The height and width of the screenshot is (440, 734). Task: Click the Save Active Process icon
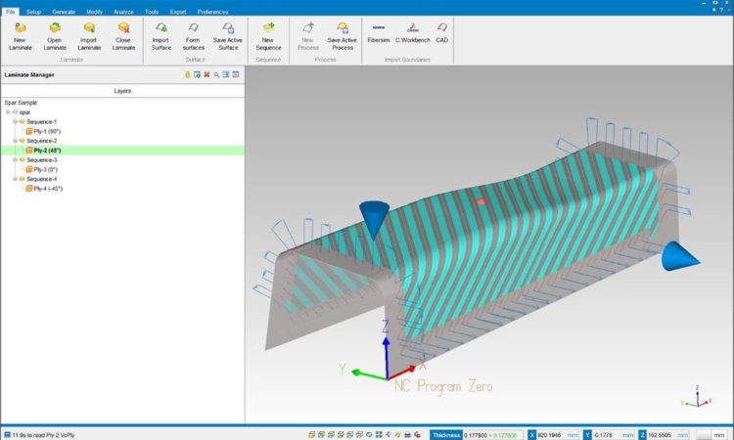pyautogui.click(x=343, y=28)
